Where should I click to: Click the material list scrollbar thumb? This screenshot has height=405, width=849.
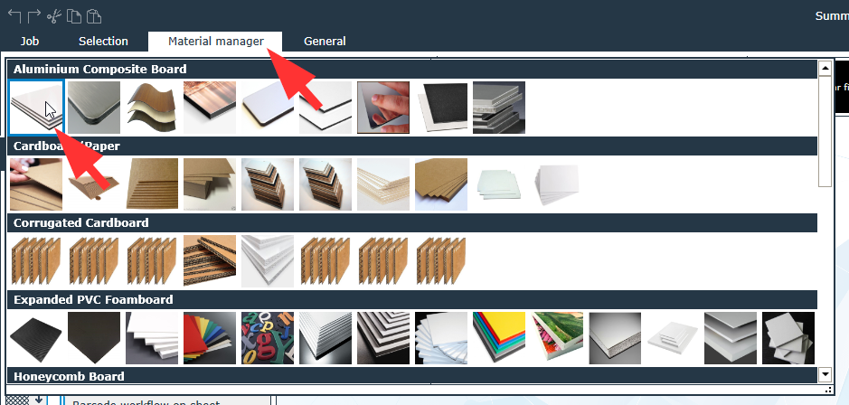click(825, 132)
